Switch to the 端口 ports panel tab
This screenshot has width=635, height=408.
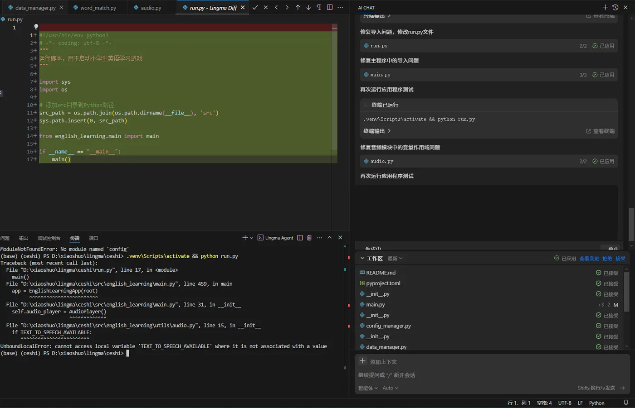click(93, 238)
